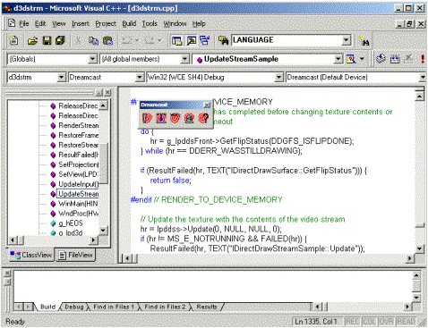Switch to the FileView tab
The image size is (428, 328).
75,255
